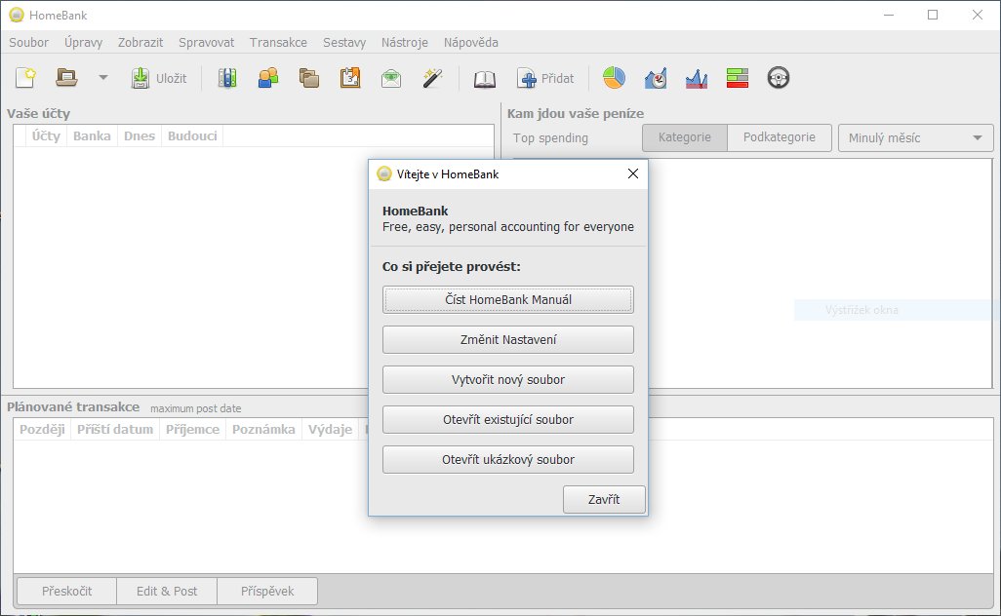Open the Transakce menu
This screenshot has width=1001, height=616.
pos(278,42)
